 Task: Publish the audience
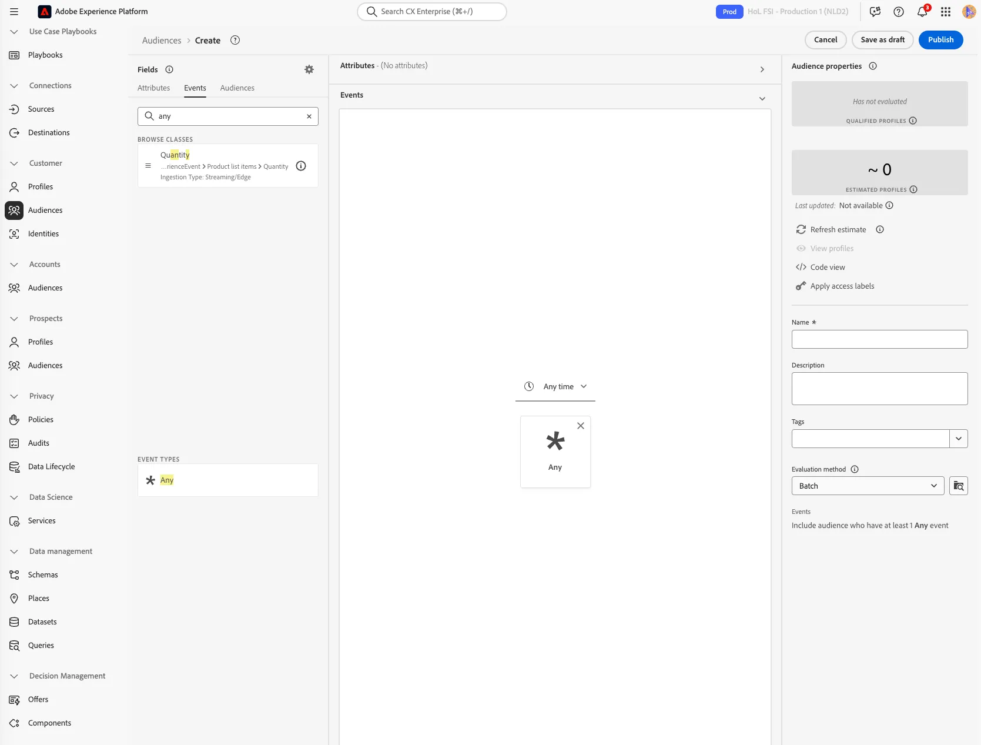[941, 40]
